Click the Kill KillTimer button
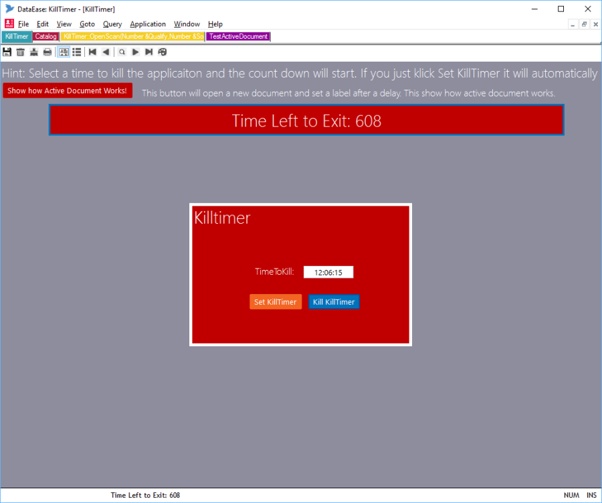Image resolution: width=602 pixels, height=503 pixels. pos(334,302)
